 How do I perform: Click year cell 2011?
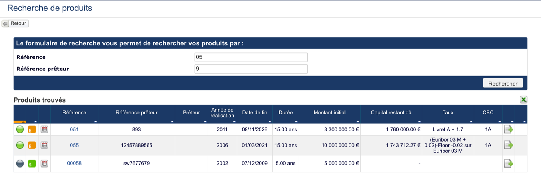222,130
